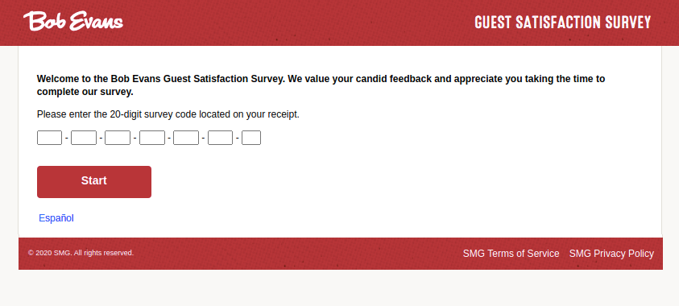The image size is (679, 306).
Task: Click the blank gray area below footer
Action: pyautogui.click(x=340, y=288)
